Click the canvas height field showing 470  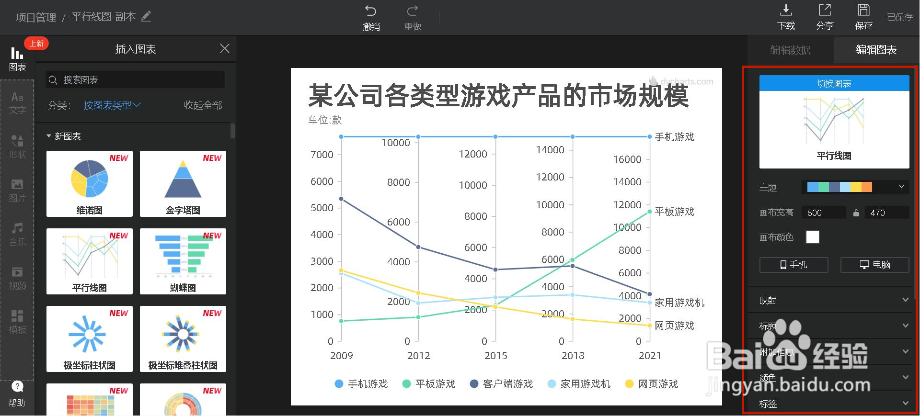(887, 213)
